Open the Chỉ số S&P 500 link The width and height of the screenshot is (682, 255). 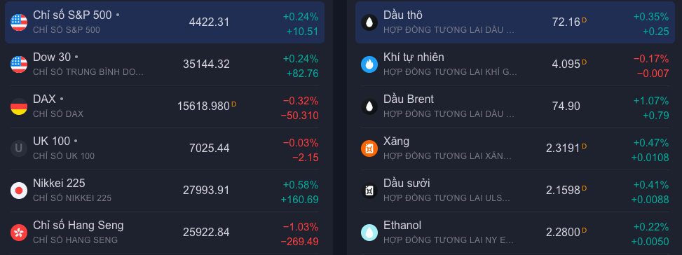72,15
